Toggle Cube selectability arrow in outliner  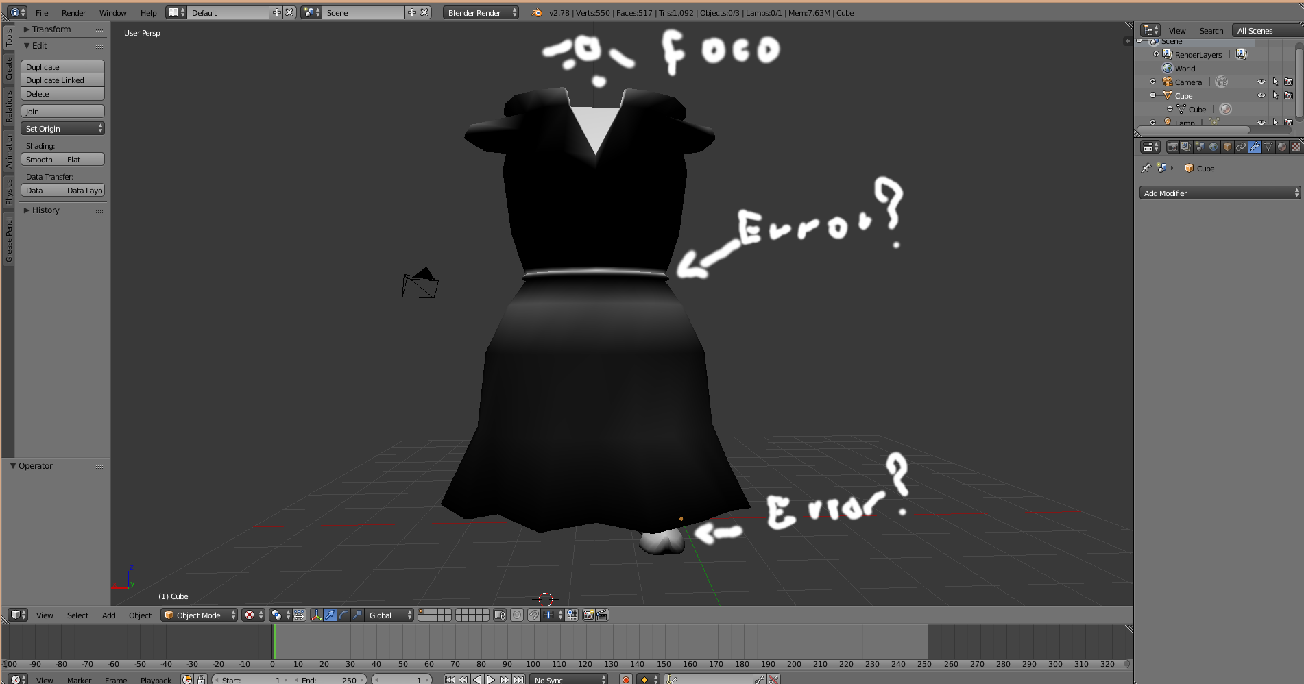click(x=1275, y=95)
